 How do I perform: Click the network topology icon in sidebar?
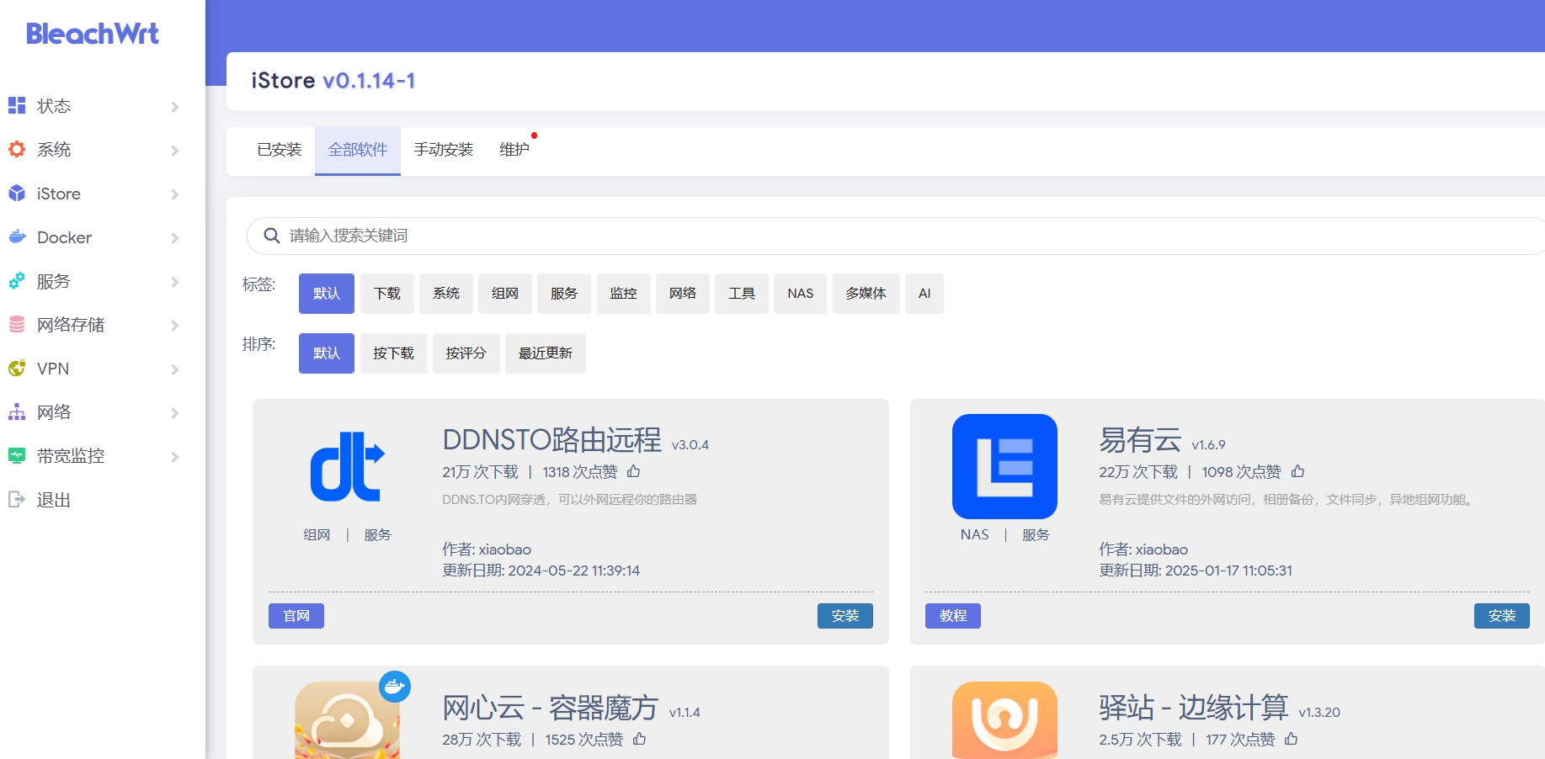pos(17,411)
